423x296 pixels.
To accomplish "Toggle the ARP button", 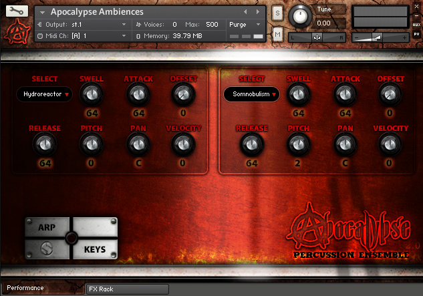I will pos(47,227).
